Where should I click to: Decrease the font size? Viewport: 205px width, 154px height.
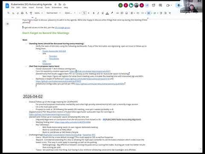tap(79, 13)
